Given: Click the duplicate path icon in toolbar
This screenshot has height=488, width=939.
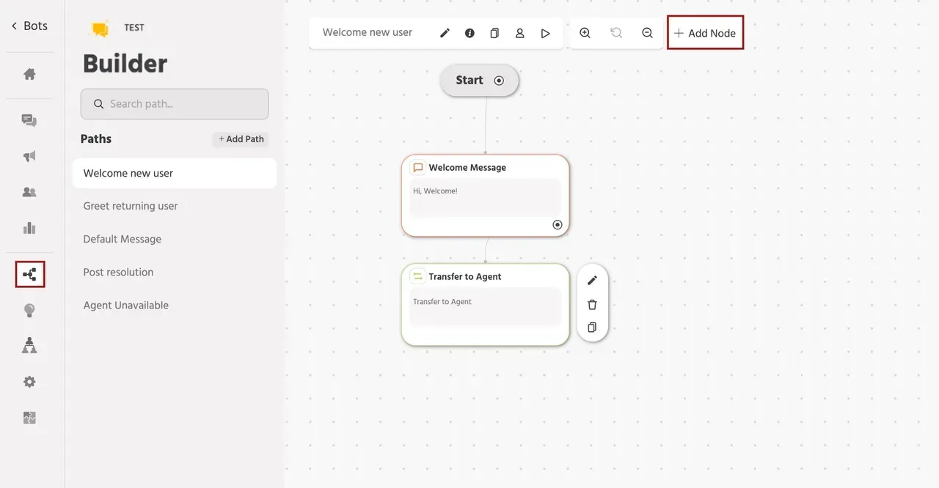Looking at the screenshot, I should pyautogui.click(x=494, y=33).
